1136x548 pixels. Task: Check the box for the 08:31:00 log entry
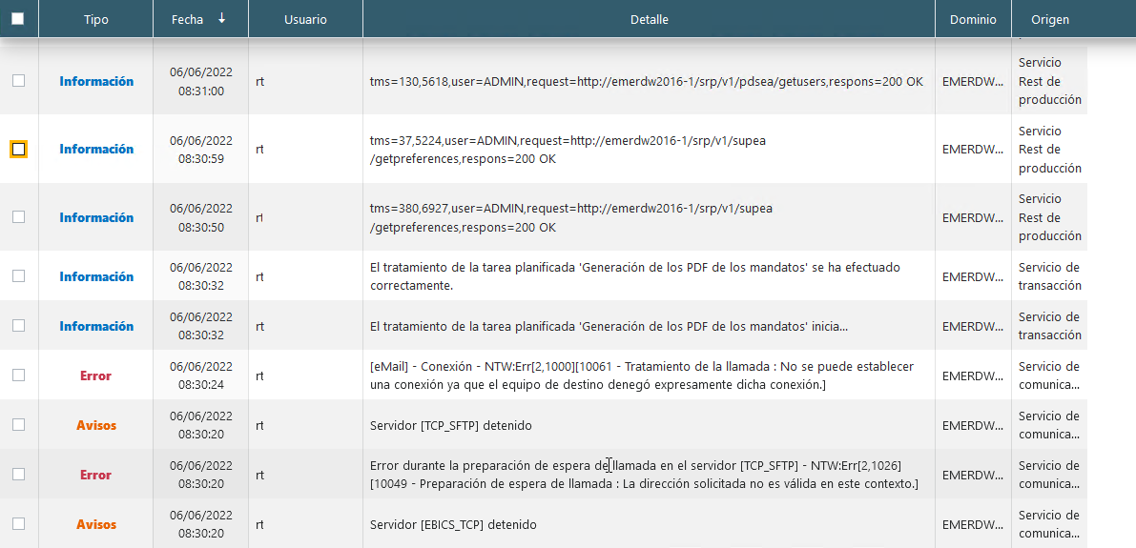(18, 81)
